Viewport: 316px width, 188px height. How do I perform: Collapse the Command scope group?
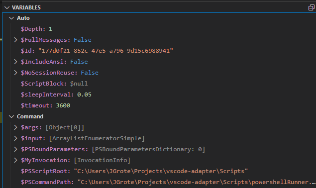[11, 117]
